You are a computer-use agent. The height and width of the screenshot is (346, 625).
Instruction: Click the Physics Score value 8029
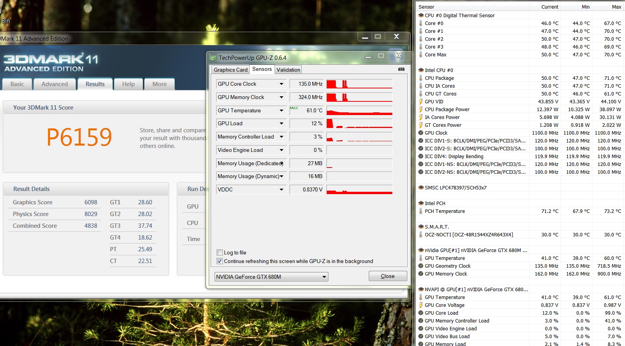click(91, 214)
